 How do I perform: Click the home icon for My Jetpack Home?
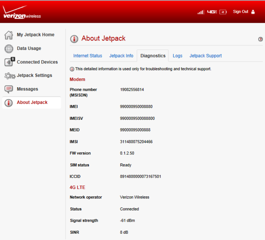[9, 35]
